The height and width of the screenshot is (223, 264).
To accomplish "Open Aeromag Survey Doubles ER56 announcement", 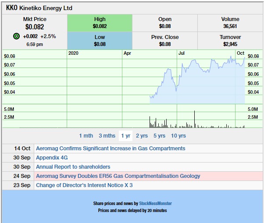I will pyautogui.click(x=118, y=176).
